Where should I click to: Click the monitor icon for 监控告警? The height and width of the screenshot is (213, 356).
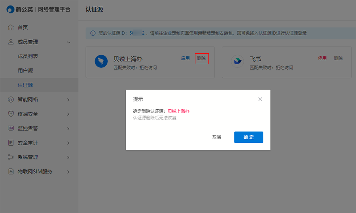(11, 128)
